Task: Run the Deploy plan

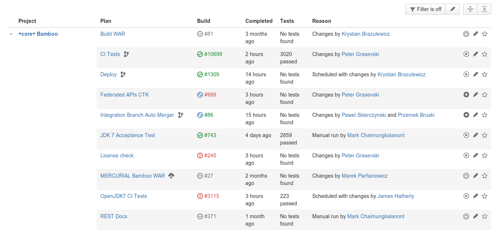Action: point(466,74)
